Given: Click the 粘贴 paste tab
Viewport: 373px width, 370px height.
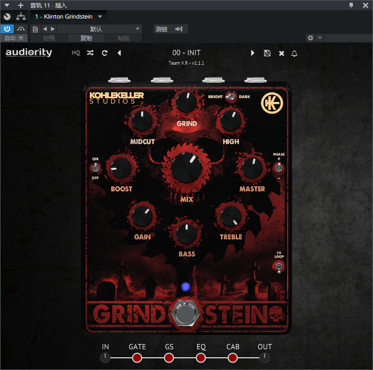Looking at the screenshot, I should (123, 38).
